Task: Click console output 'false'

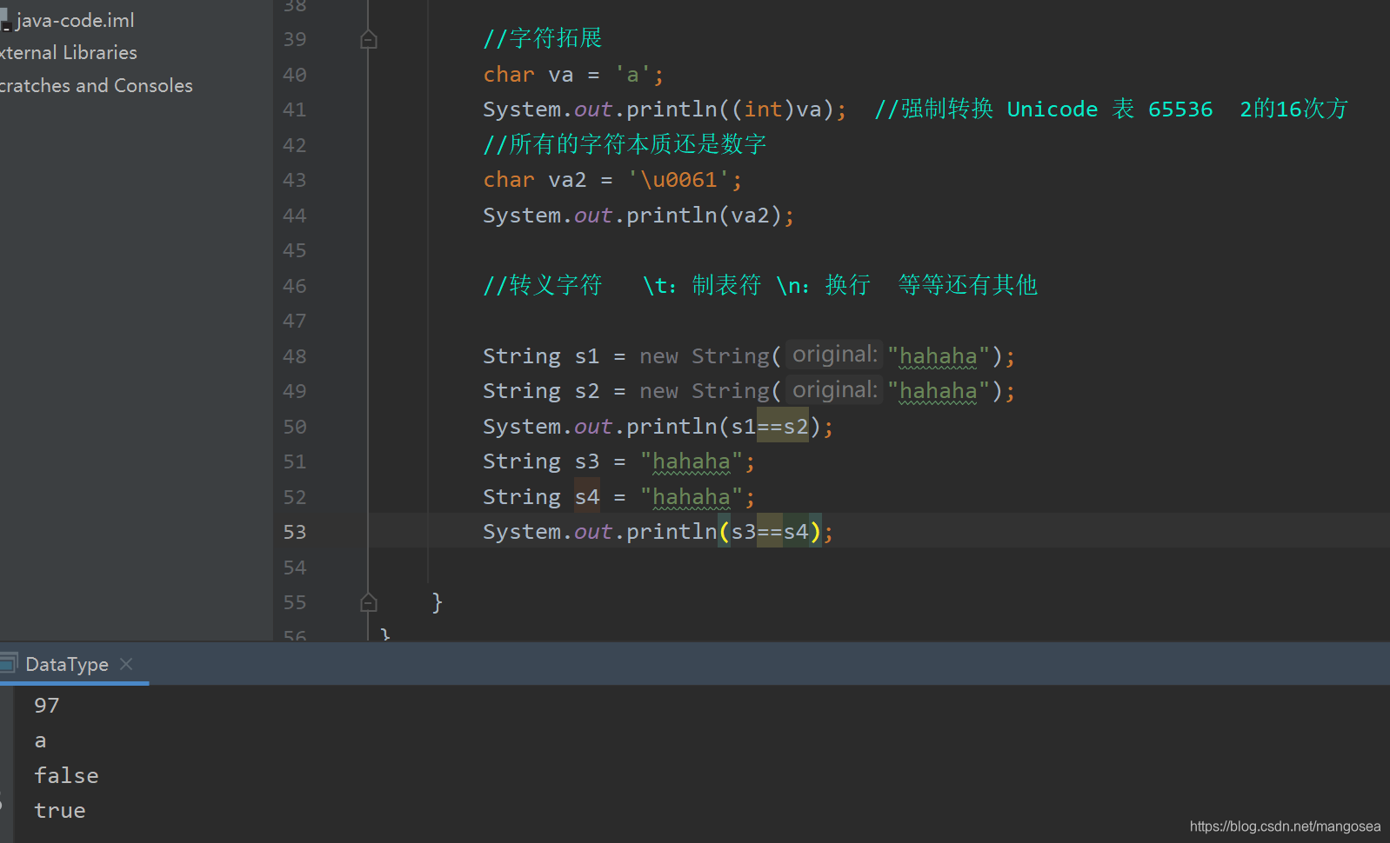Action: pos(66,776)
